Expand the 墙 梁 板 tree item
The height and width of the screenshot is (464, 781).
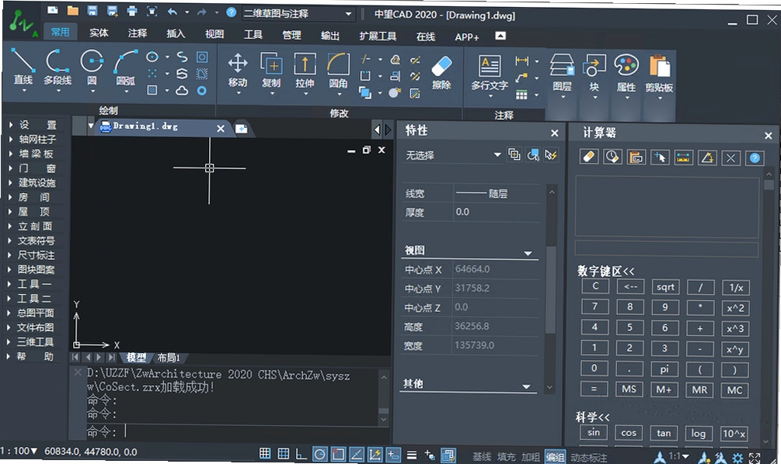pos(11,154)
